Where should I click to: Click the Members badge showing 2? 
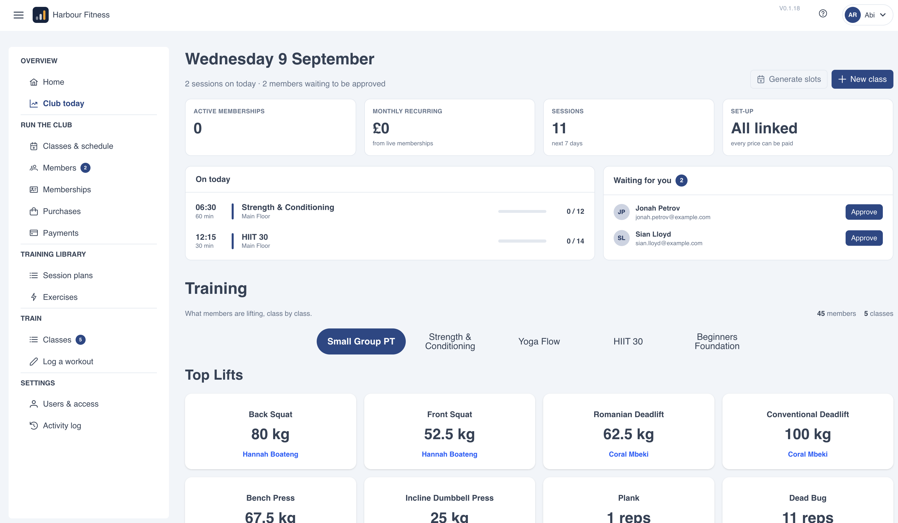coord(85,168)
